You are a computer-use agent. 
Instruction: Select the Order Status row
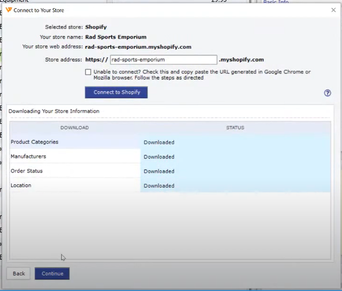[x=170, y=171]
